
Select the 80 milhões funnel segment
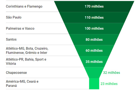(94, 40)
